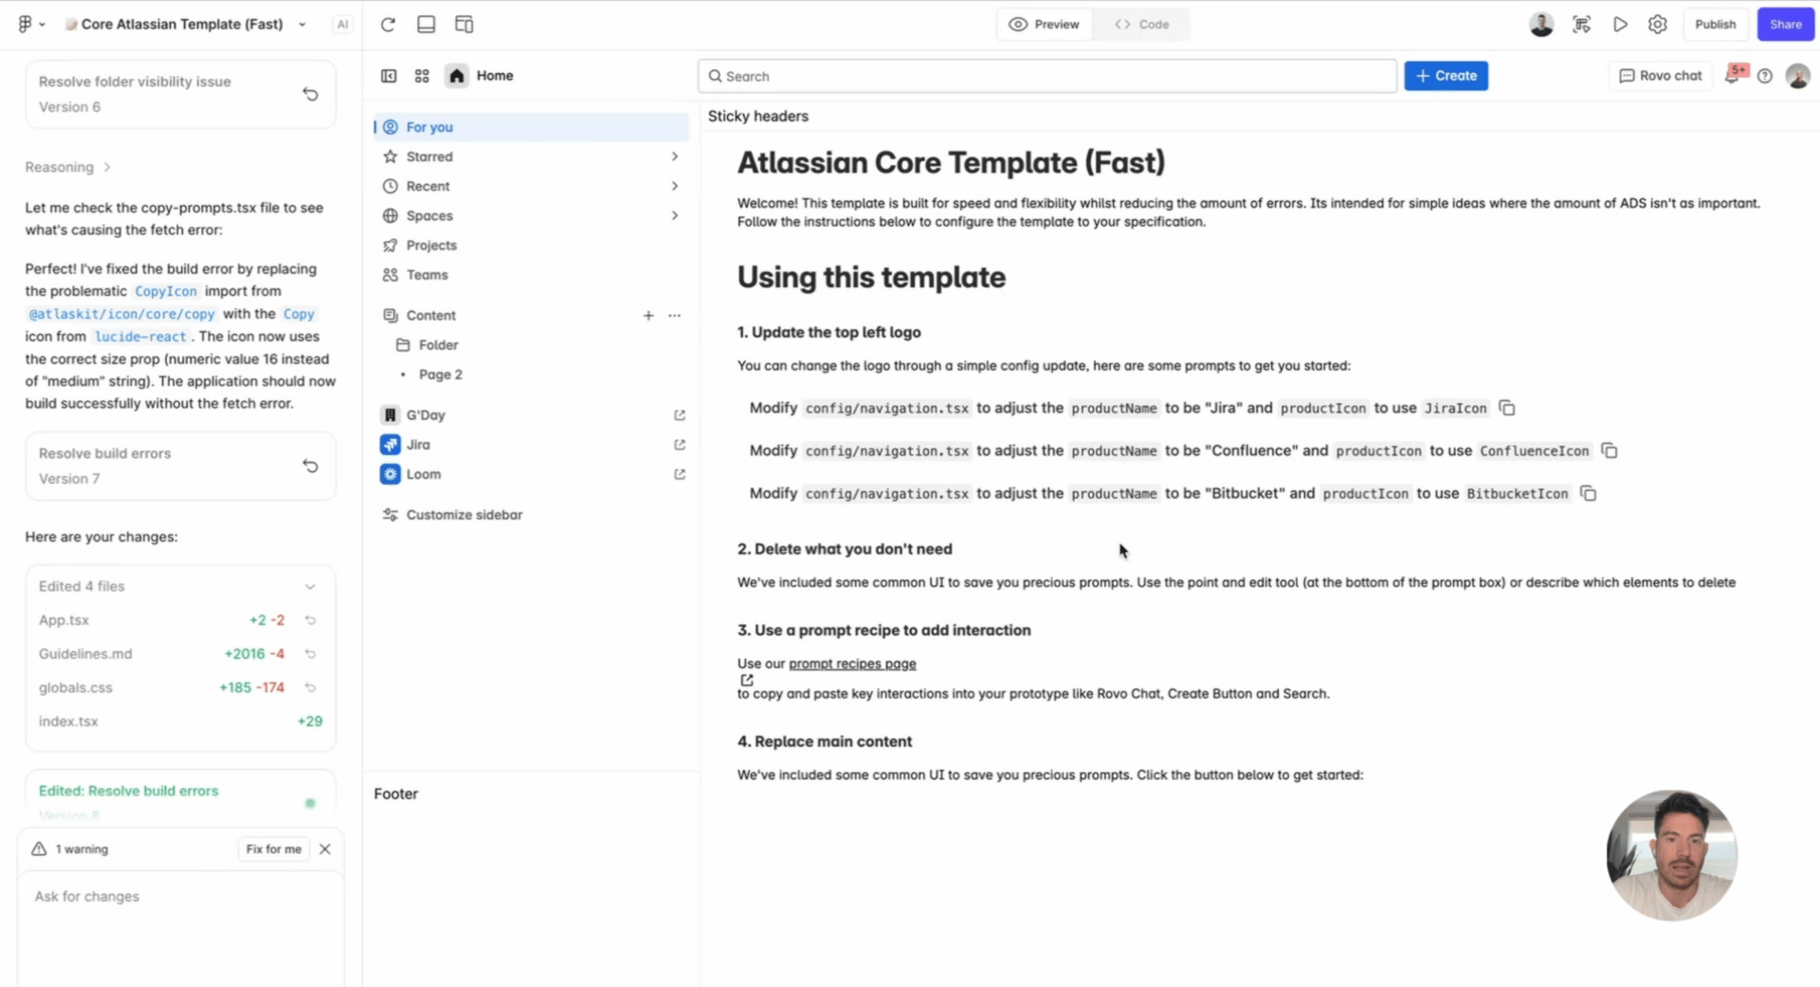Open the settings gear icon

coord(1657,24)
